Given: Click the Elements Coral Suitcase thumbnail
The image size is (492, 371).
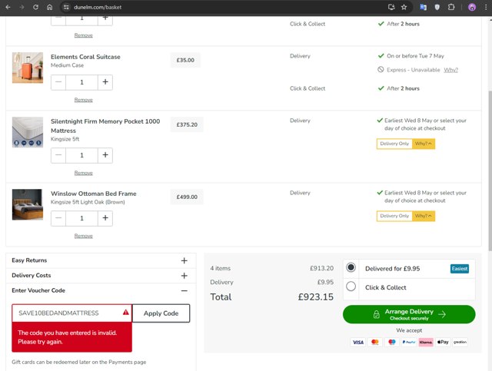Looking at the screenshot, I should pos(28,68).
